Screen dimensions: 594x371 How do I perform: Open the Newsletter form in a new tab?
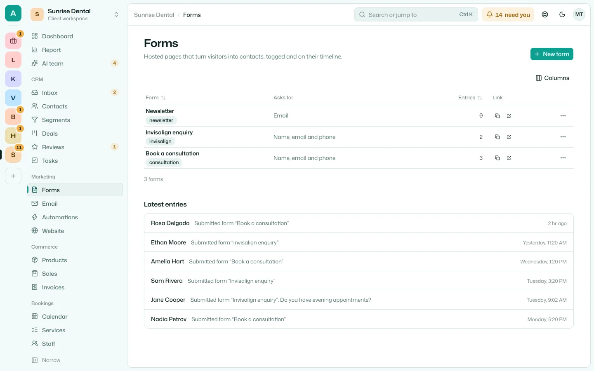pyautogui.click(x=509, y=116)
